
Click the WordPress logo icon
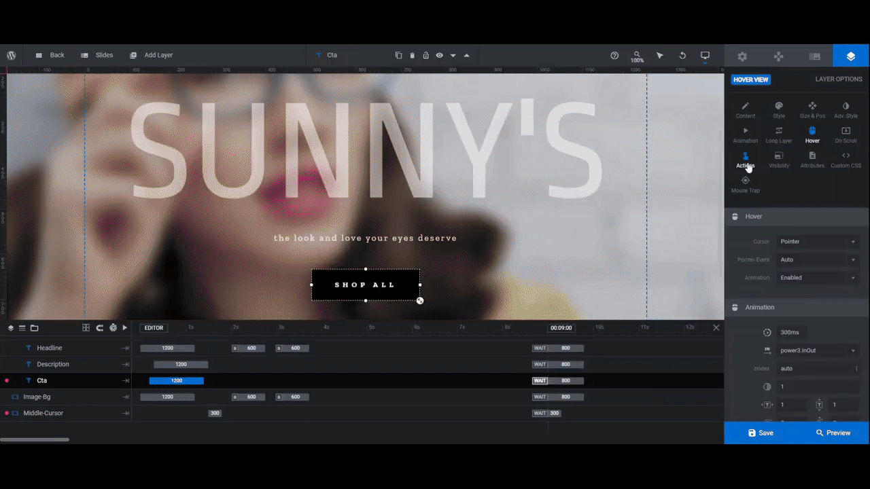point(12,55)
